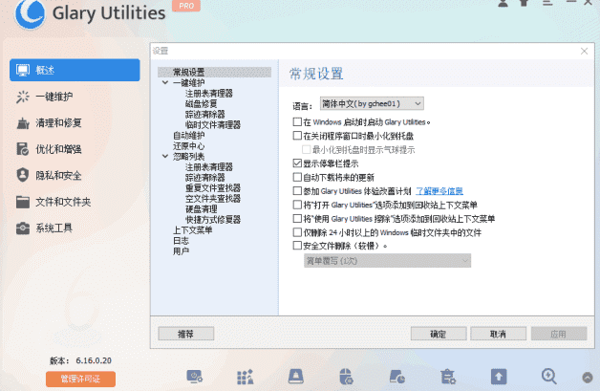Click the 了解更多信息 link
600x391 pixels.
pyautogui.click(x=439, y=190)
